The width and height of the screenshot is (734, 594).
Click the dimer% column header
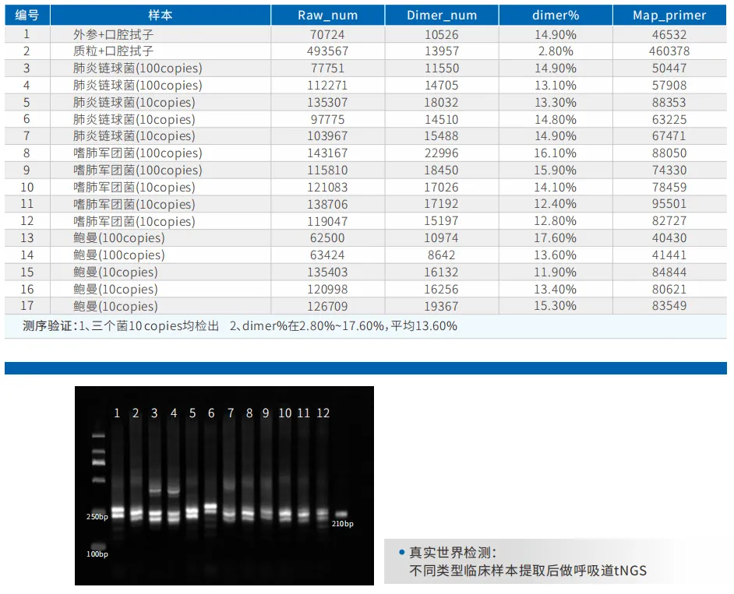pyautogui.click(x=554, y=15)
